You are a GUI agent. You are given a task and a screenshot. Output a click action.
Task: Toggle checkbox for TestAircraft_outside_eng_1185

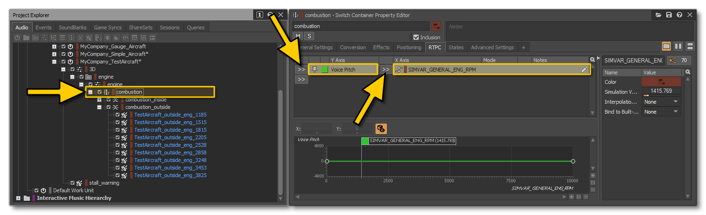tap(118, 115)
